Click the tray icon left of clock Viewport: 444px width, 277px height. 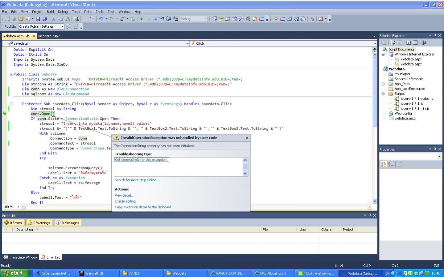[427, 273]
